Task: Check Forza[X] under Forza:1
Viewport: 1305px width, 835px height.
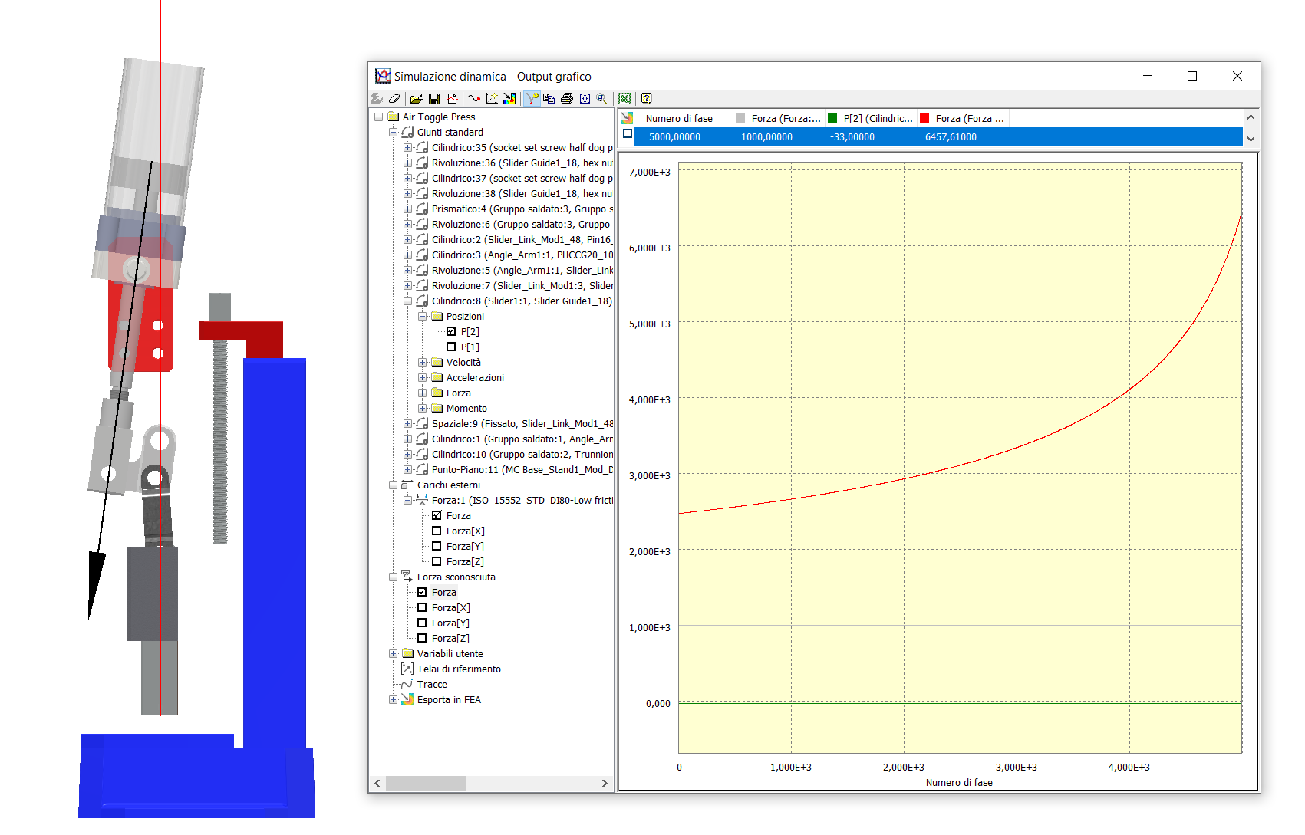Action: click(x=437, y=531)
